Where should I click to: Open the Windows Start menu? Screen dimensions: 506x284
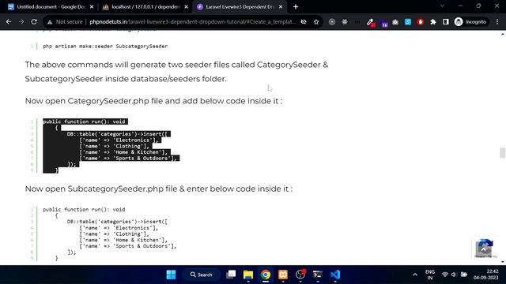point(171,275)
